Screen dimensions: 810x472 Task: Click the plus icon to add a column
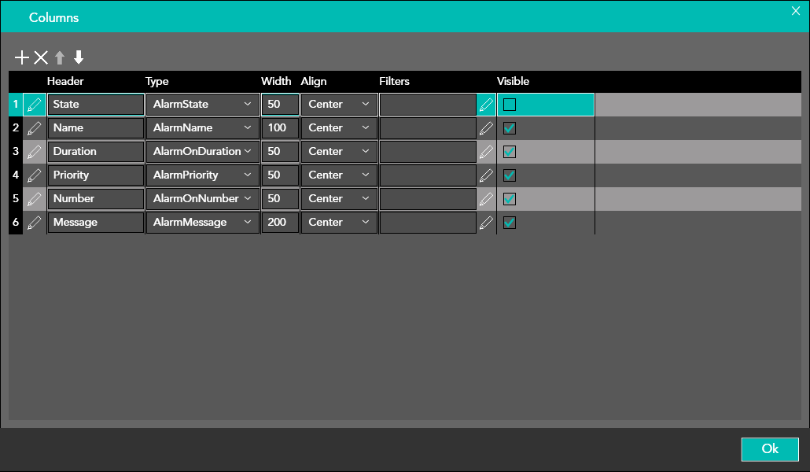[x=22, y=57]
